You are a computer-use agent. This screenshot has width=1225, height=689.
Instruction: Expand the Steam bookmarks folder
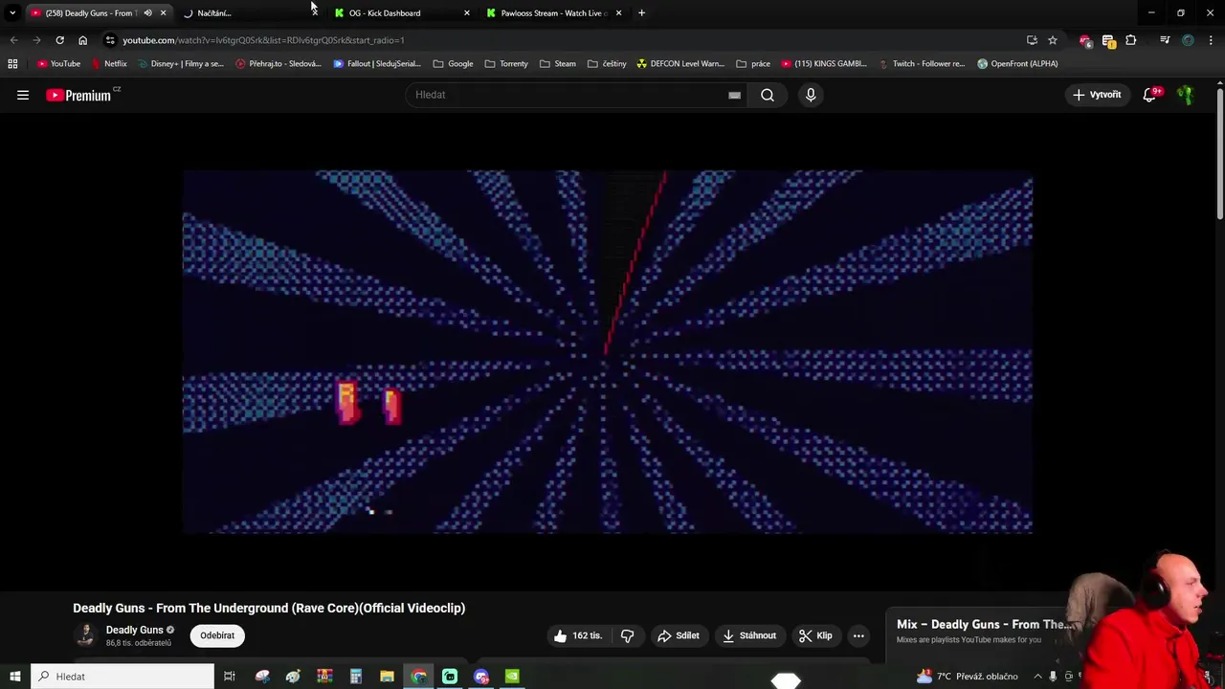[x=558, y=64]
